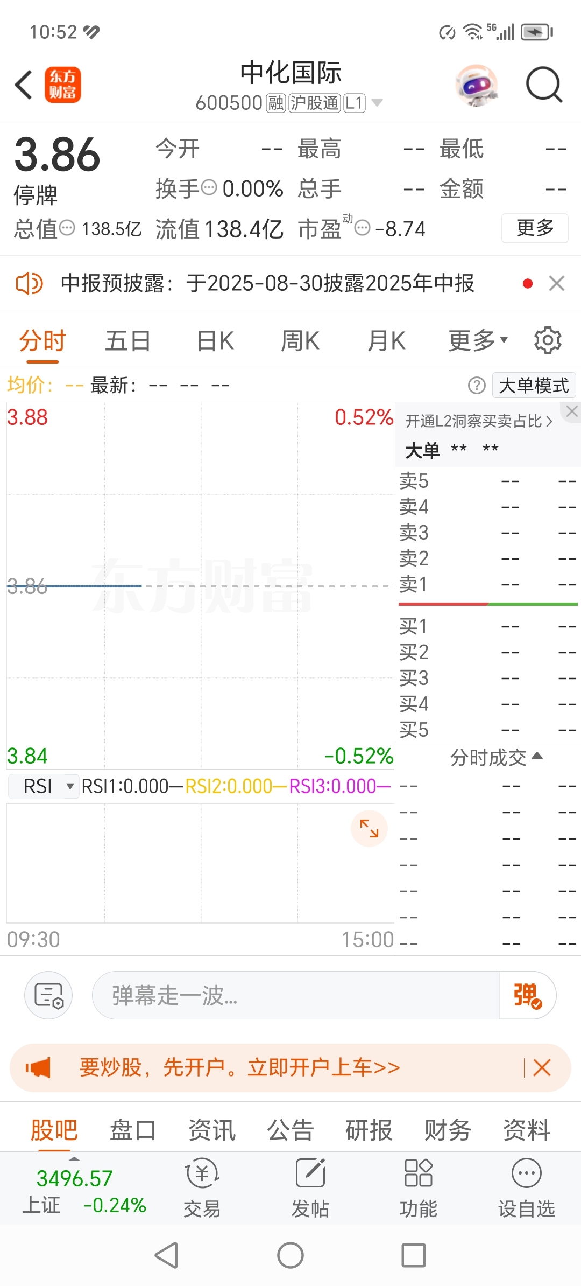Open 开通L2洞察买卖占比 link

point(479,421)
